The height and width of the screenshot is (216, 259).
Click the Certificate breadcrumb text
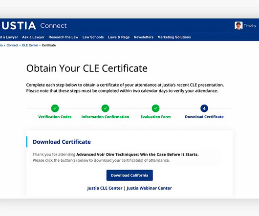tap(49, 45)
